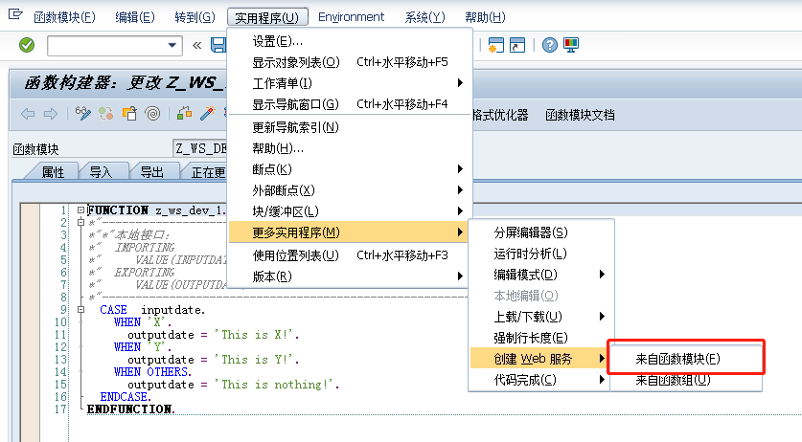Select 分屏编辑器(S) submenu item

tap(540, 232)
